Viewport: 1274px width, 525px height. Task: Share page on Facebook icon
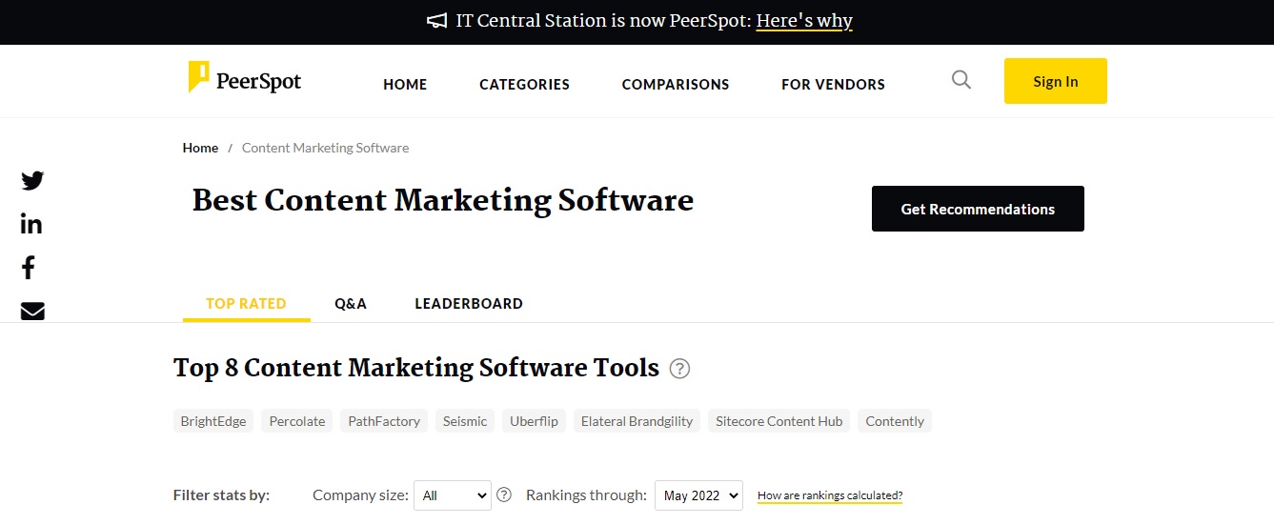29,268
